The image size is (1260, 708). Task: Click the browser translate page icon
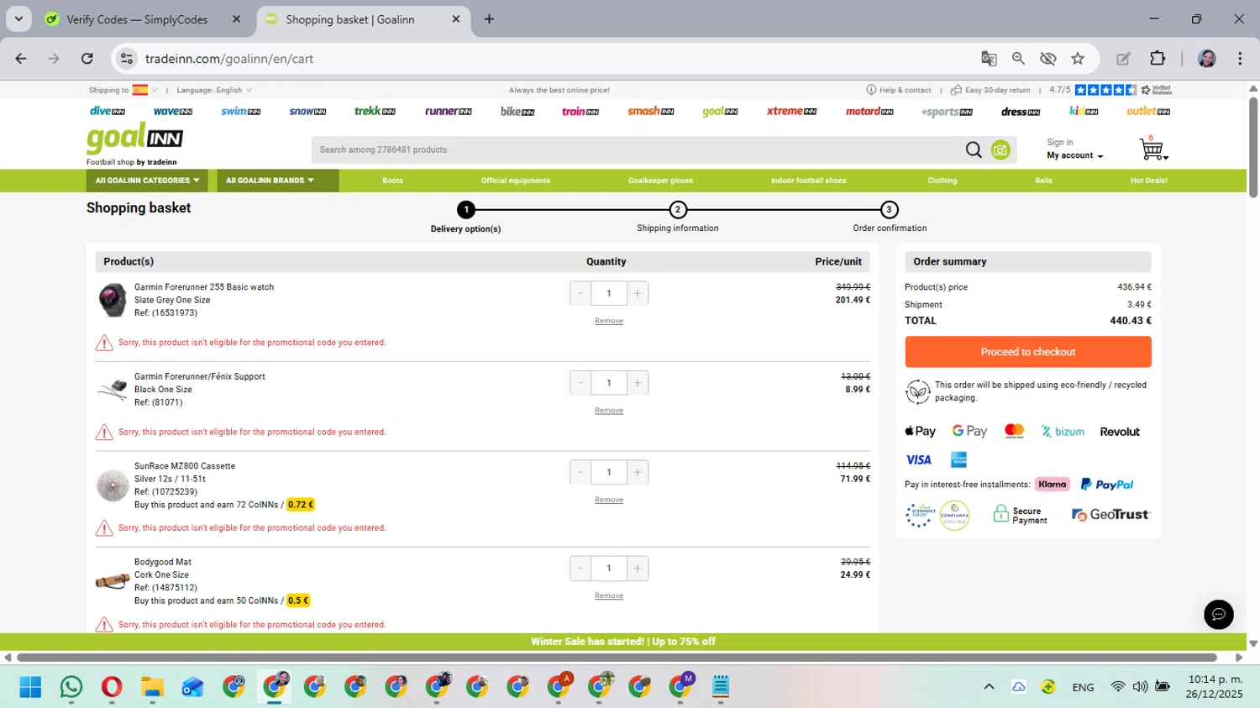(x=989, y=58)
